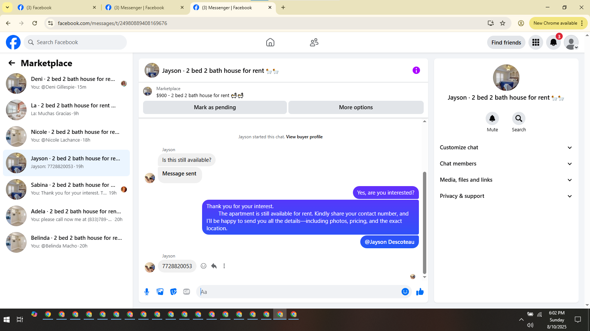
Task: Go back using Marketplace back arrow
Action: tap(12, 63)
